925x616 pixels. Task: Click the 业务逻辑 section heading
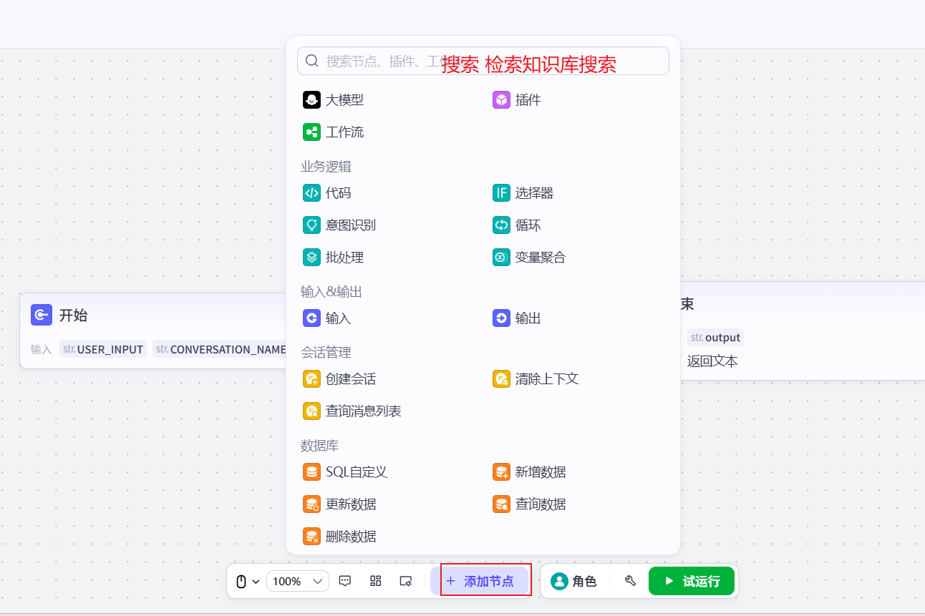pos(326,167)
